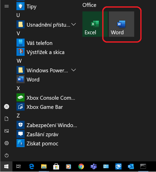Open Task View on the taskbar
The height and width of the screenshot is (172, 156).
[x=19, y=166]
